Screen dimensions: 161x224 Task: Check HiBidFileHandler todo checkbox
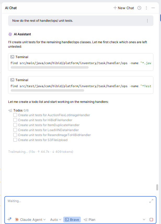15,120
